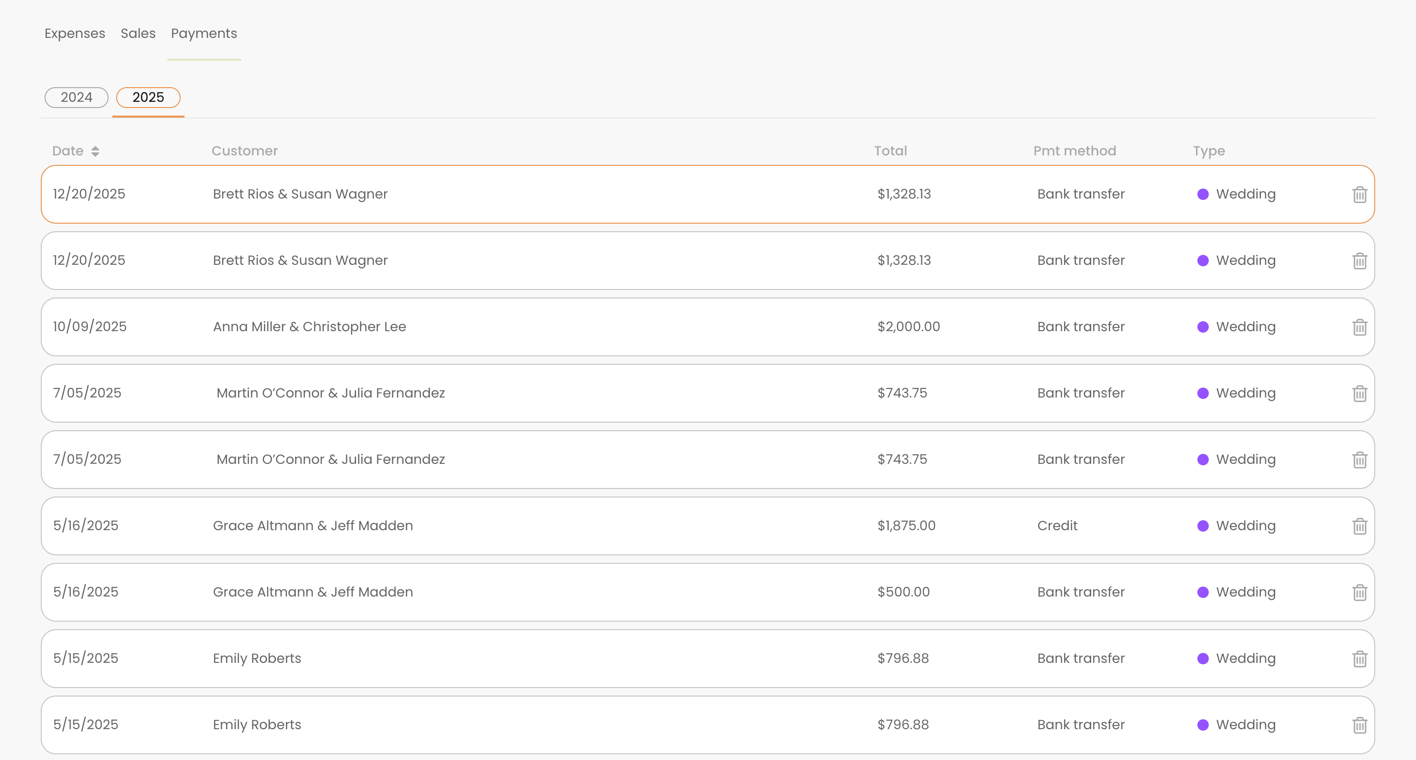Select the 10/09/2025 date cell

[90, 327]
